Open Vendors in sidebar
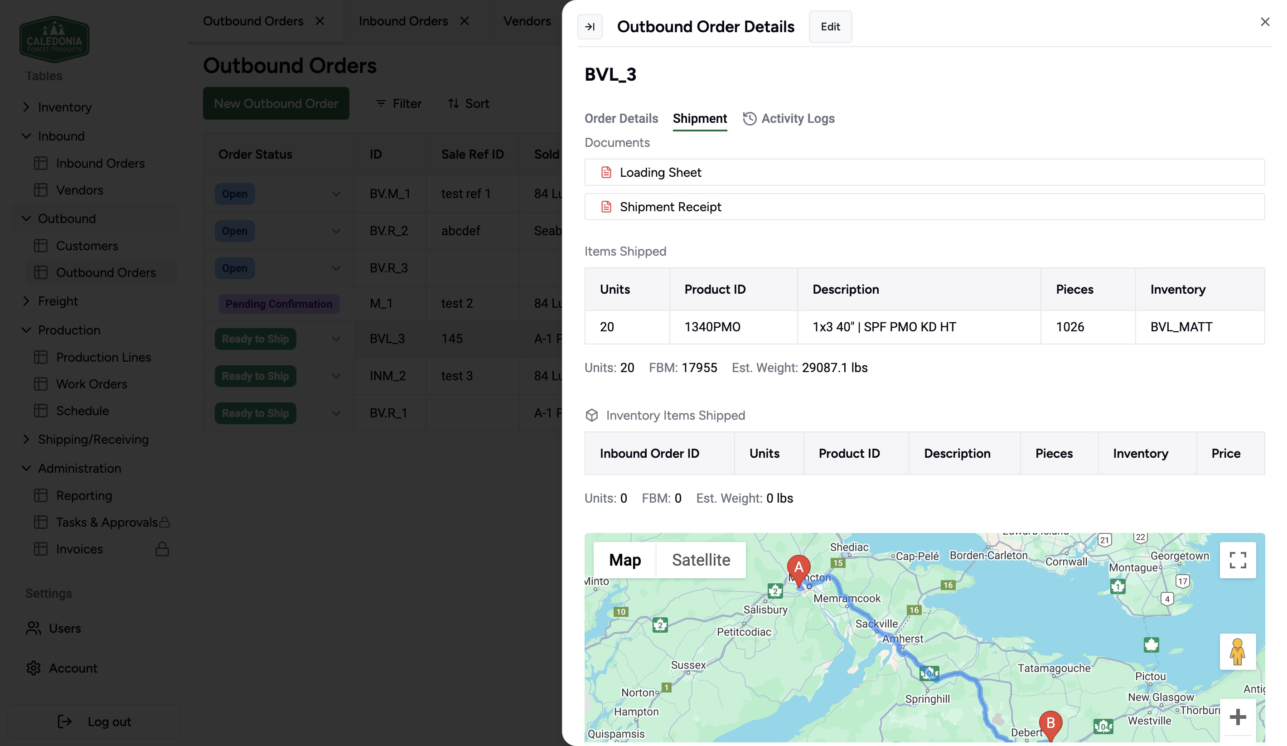 click(79, 190)
